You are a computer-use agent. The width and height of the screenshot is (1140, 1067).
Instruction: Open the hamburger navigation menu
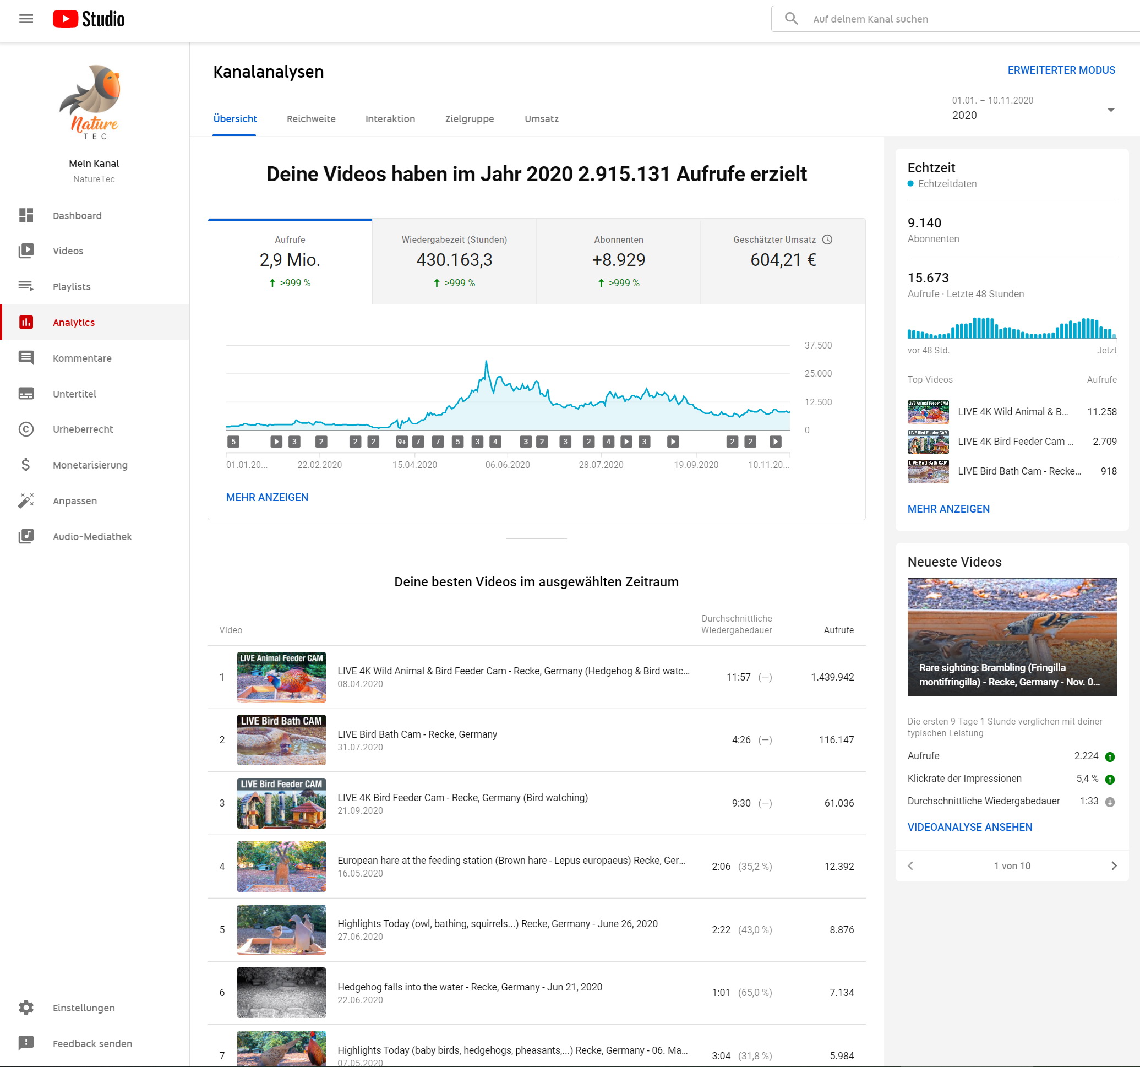click(x=26, y=19)
